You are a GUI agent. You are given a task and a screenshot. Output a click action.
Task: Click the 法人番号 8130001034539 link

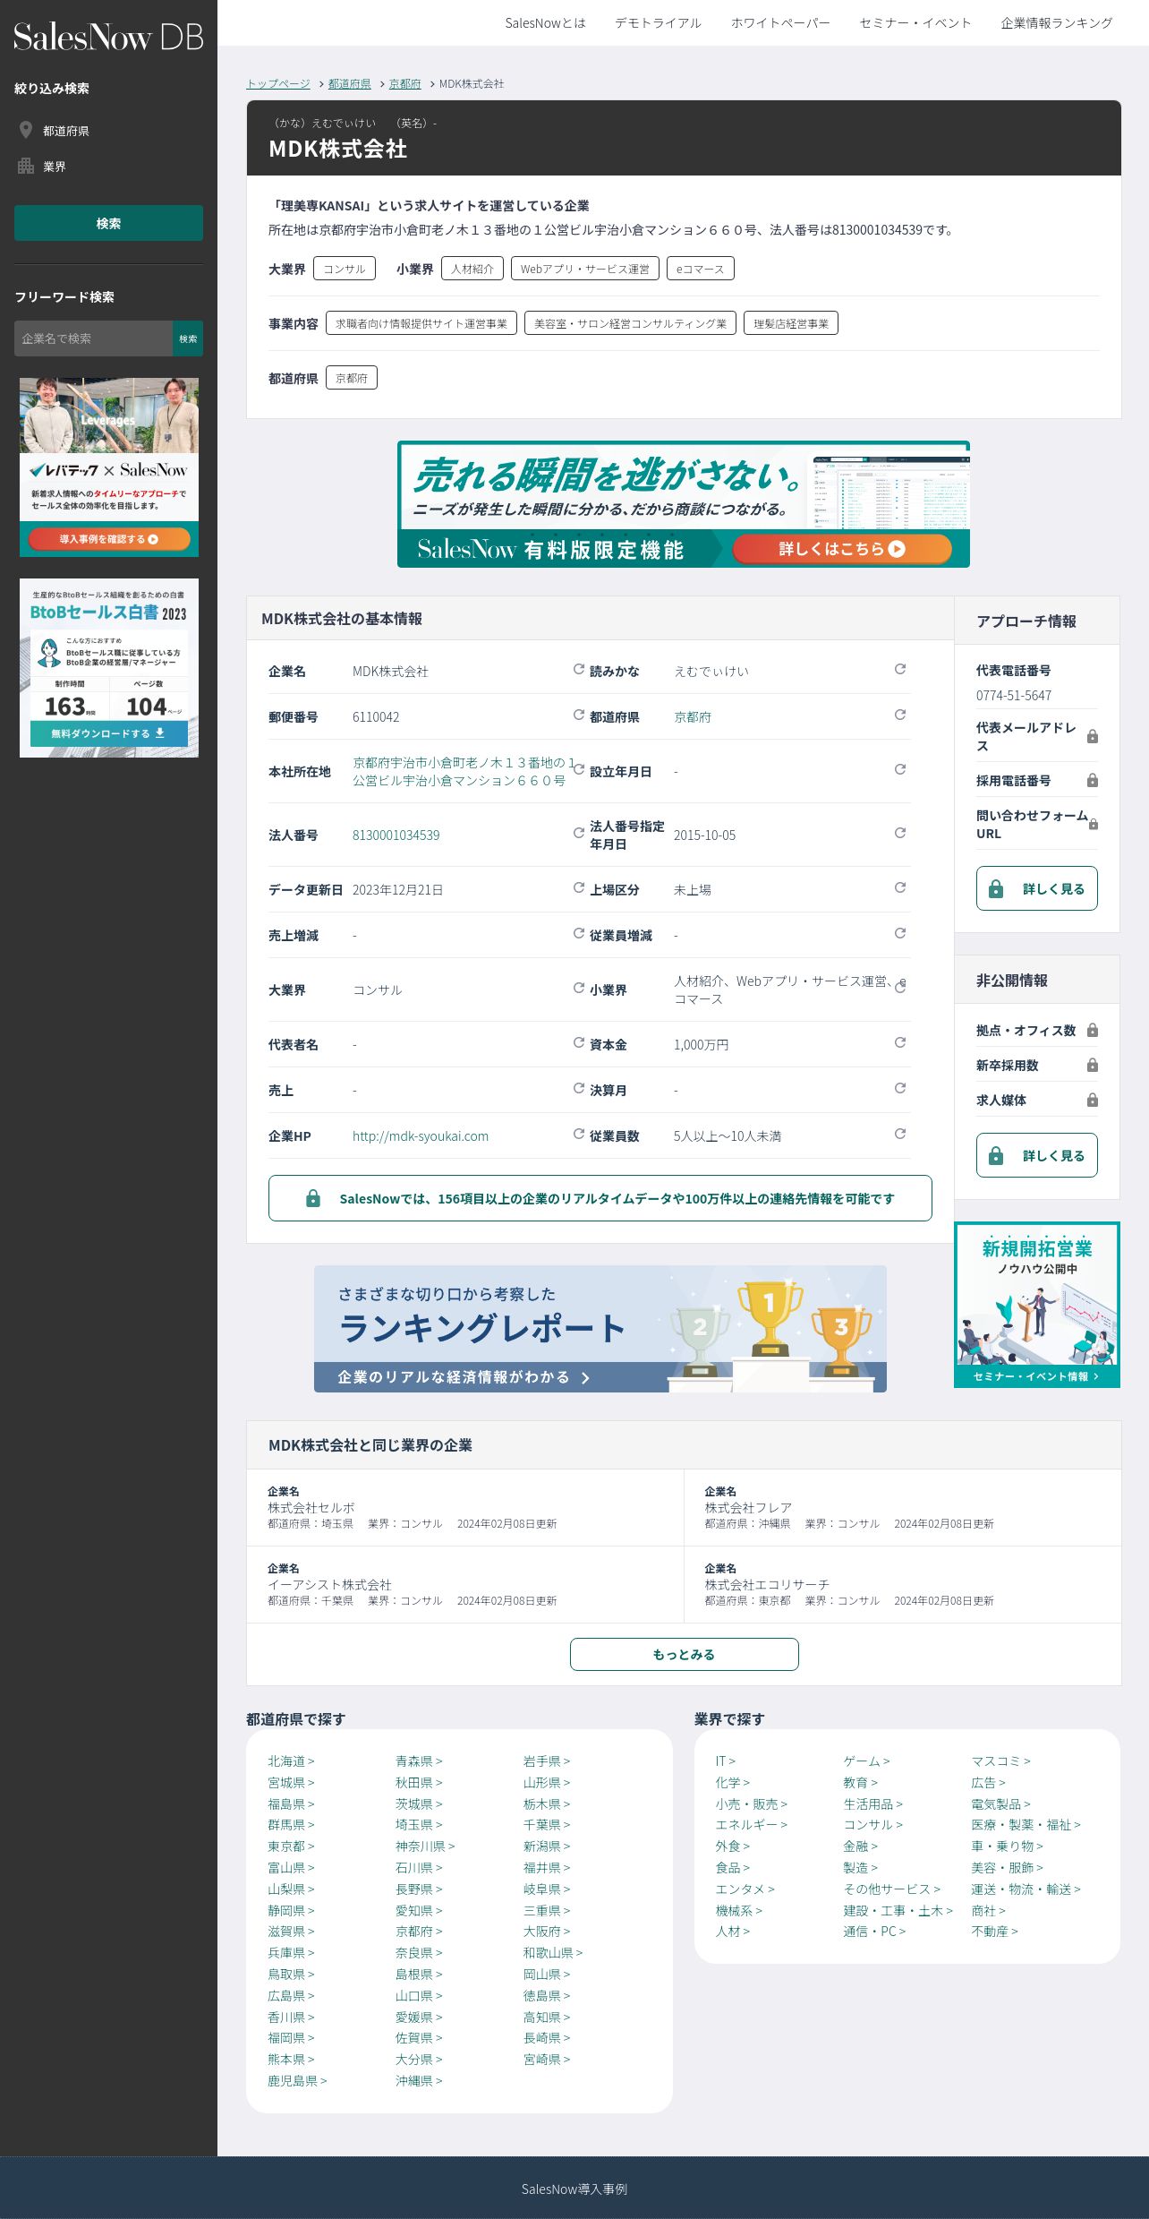[396, 835]
